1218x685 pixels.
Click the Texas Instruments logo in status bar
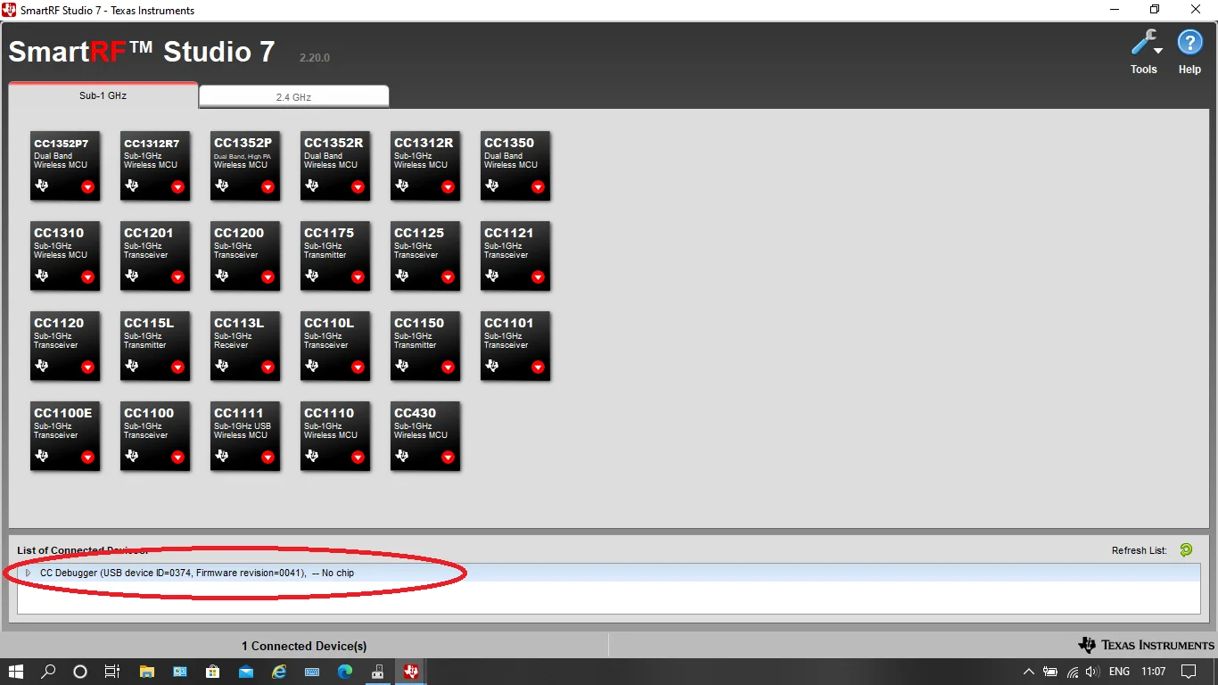pyautogui.click(x=1147, y=645)
